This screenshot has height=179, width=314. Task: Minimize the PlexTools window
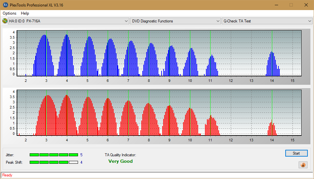coord(276,5)
